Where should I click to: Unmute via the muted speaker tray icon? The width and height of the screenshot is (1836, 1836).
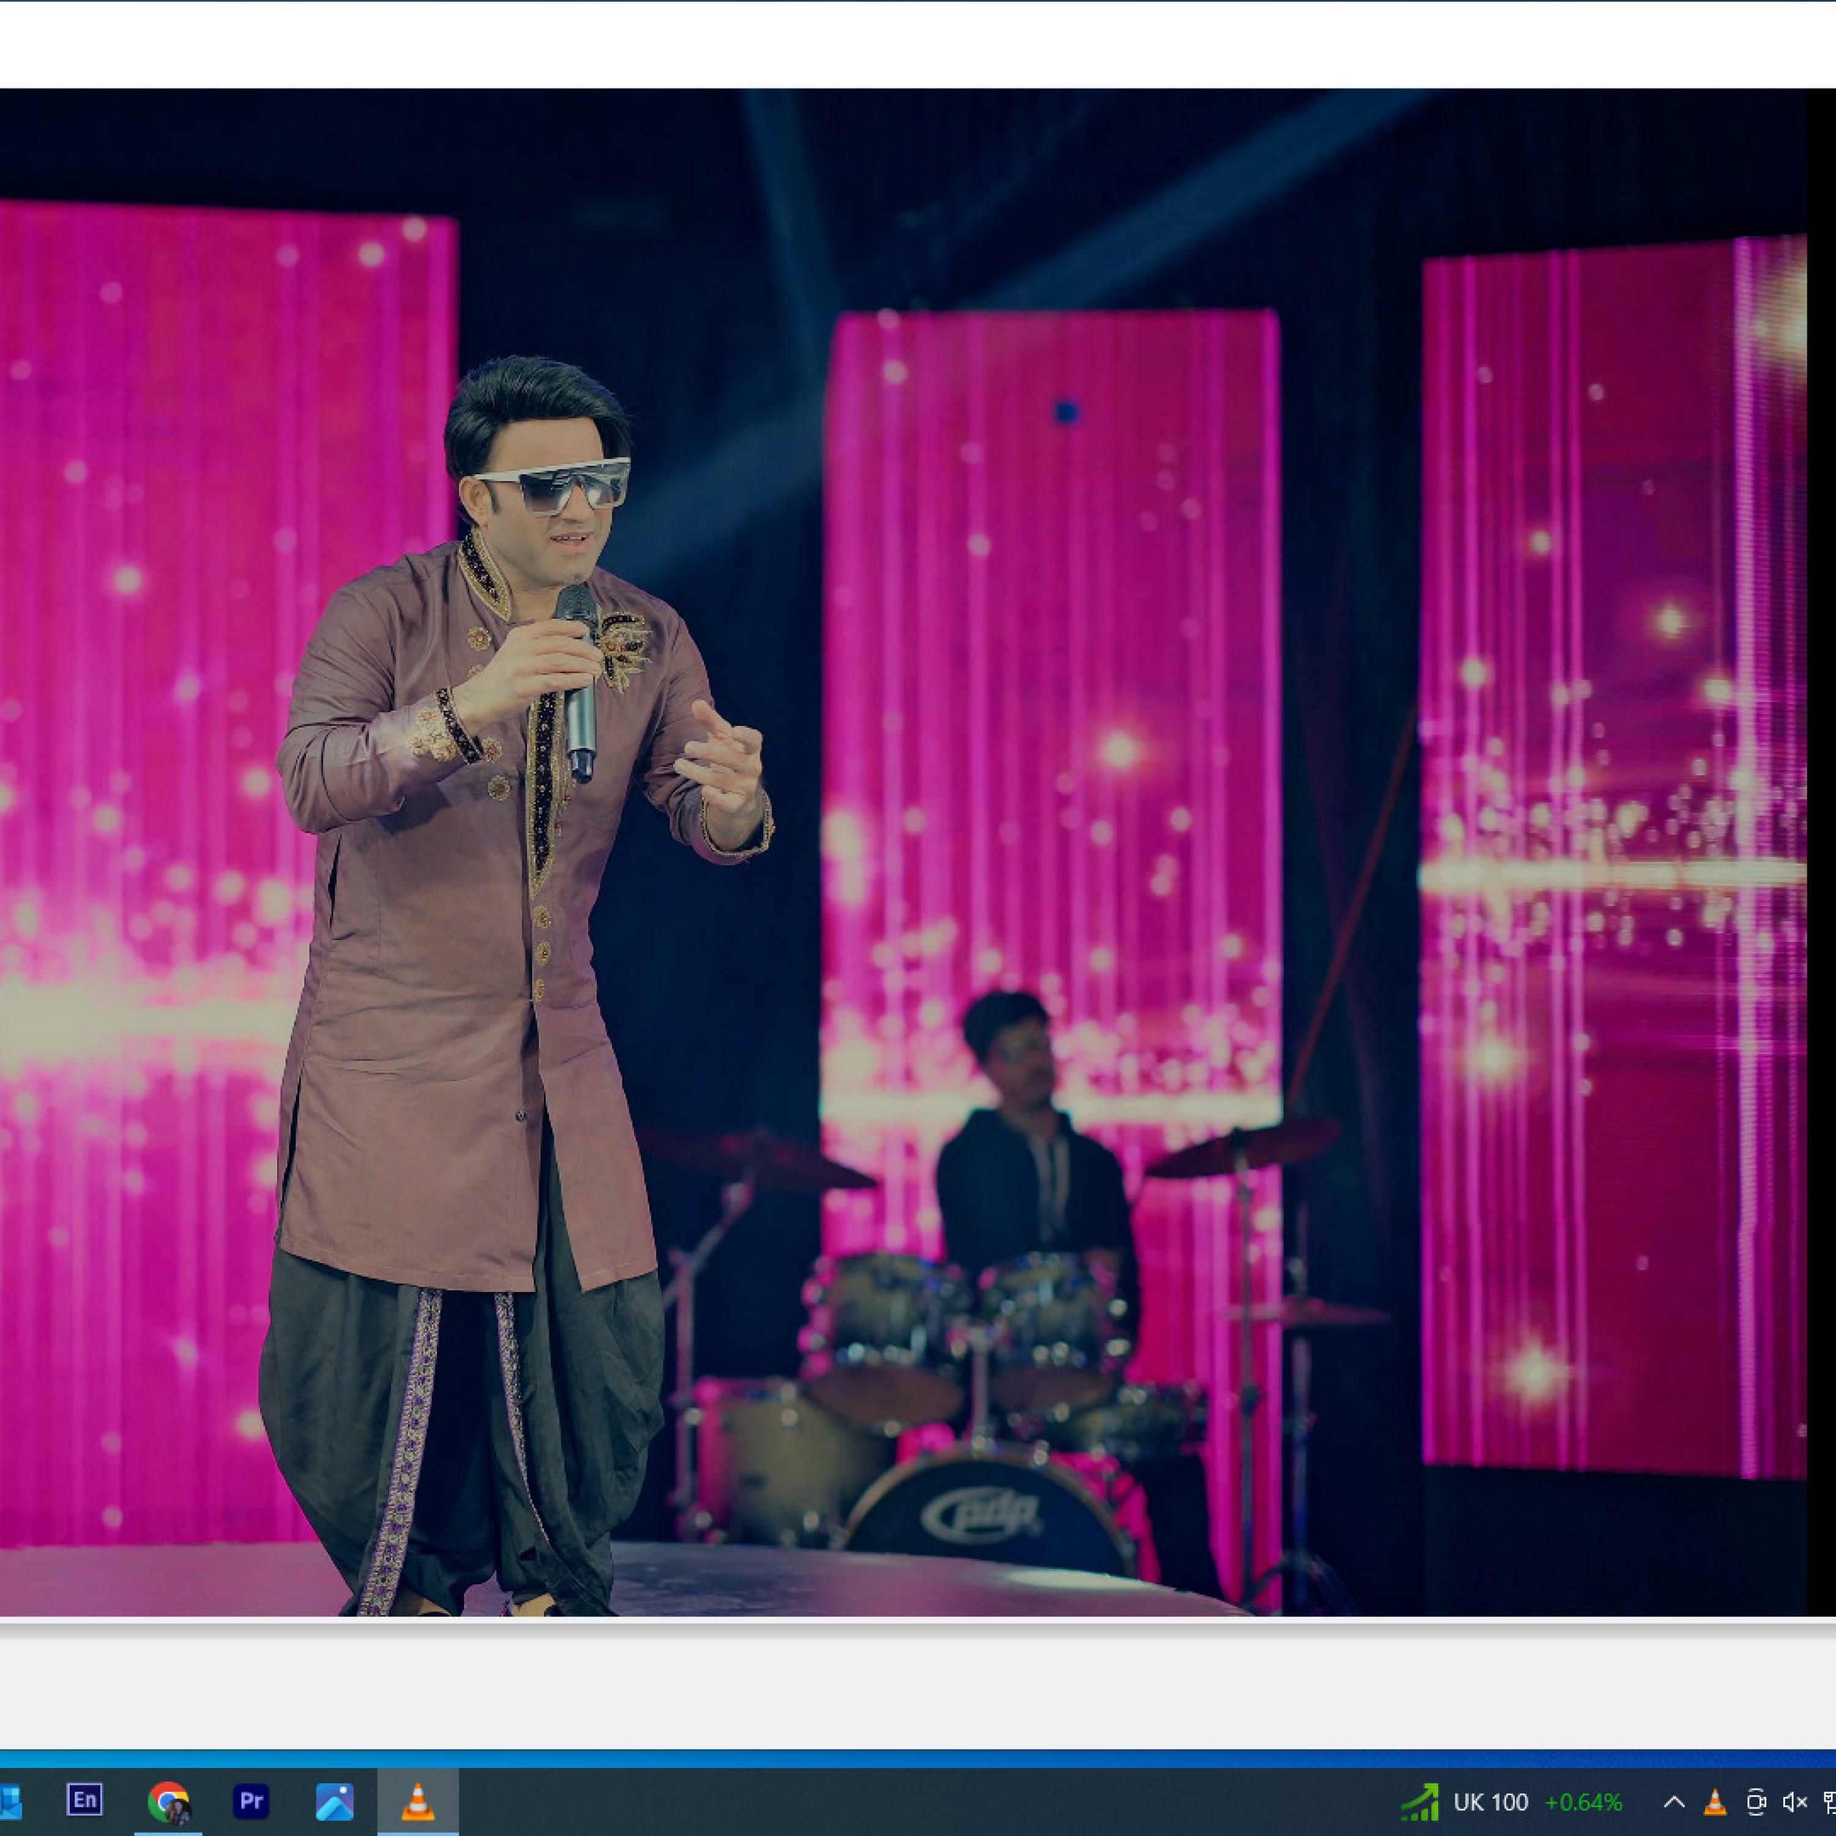[x=1794, y=1802]
